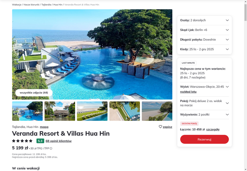The height and width of the screenshot is (171, 247).
Task: Click the info icon next to TFG i TFP
Action: 51,148
